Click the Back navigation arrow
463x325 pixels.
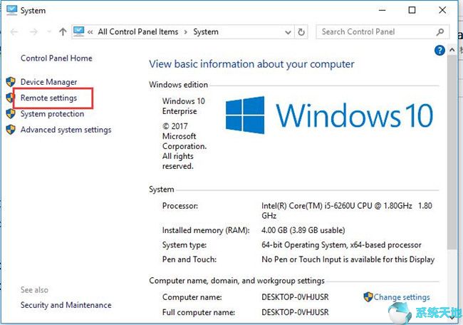pyautogui.click(x=14, y=31)
